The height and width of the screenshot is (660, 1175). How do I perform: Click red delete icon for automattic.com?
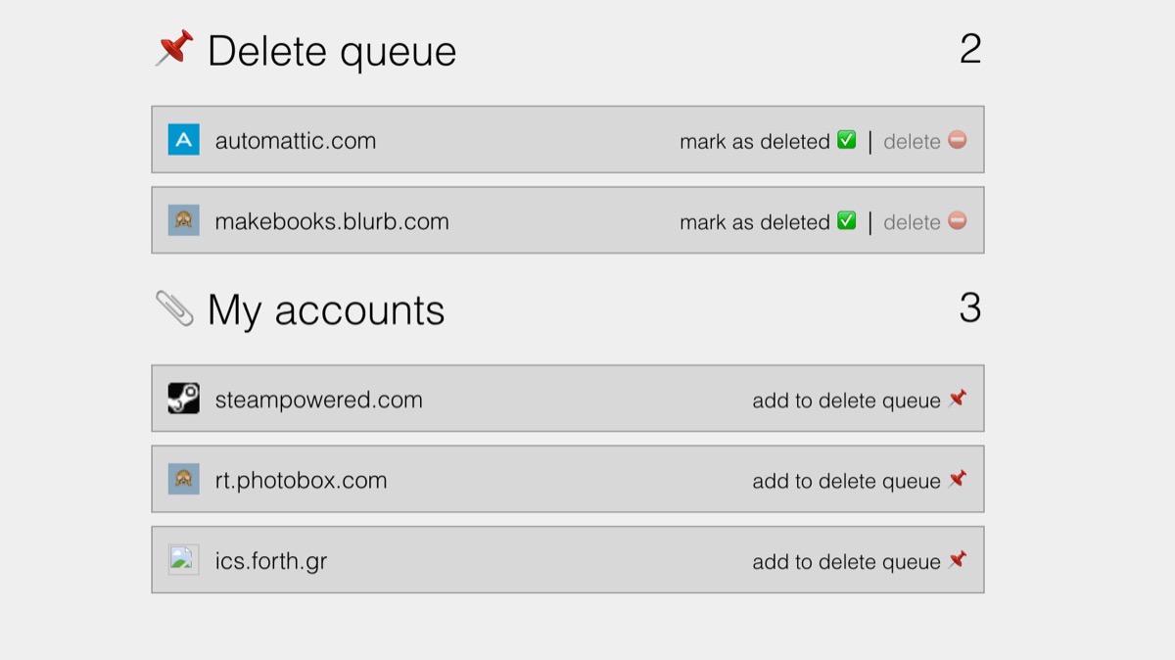pos(957,140)
